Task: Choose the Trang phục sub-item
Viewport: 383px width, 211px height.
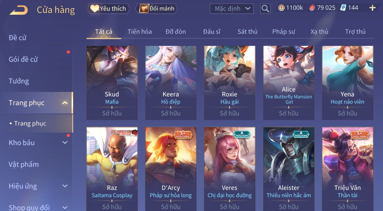Action: [30, 123]
